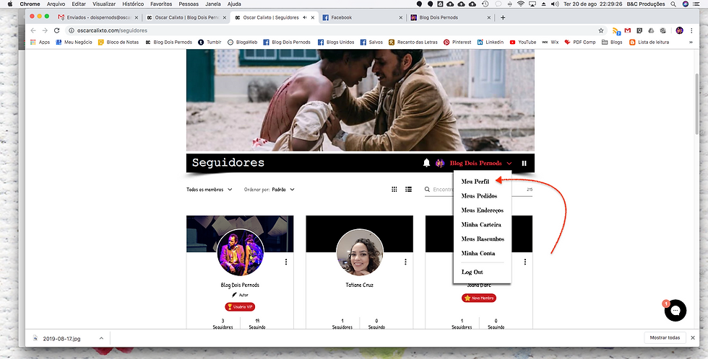The width and height of the screenshot is (708, 359).
Task: Click the search magnifier icon in member search
Action: pos(427,190)
